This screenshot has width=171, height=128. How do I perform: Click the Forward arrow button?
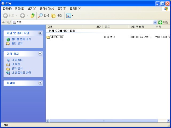(22, 15)
